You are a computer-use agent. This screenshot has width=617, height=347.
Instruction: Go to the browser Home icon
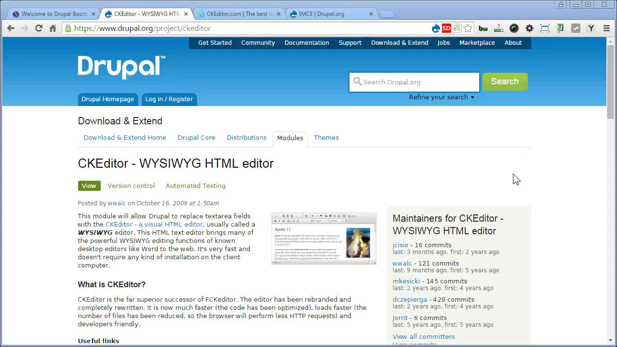(x=53, y=28)
